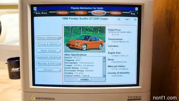Select General Information section
The image size is (179, 101).
click(x=48, y=38)
